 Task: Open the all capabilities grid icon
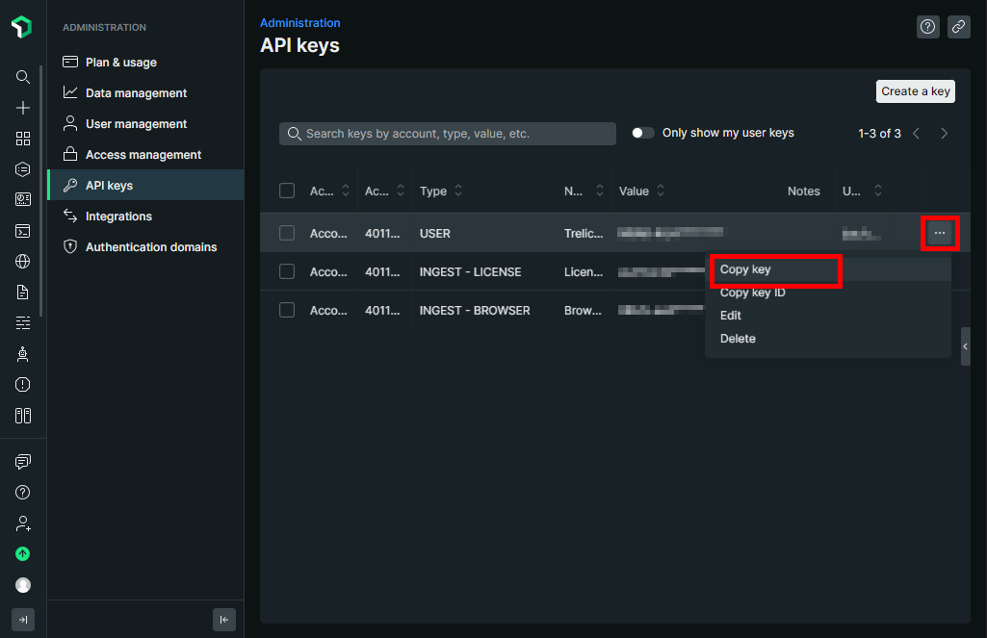[x=23, y=139]
